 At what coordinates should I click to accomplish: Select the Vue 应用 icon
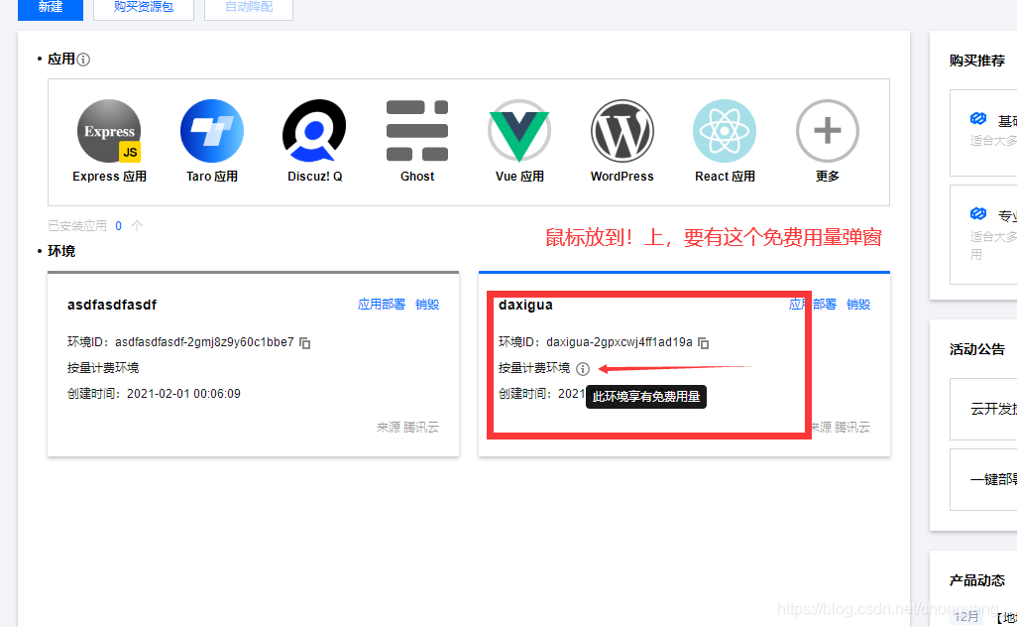[x=519, y=131]
